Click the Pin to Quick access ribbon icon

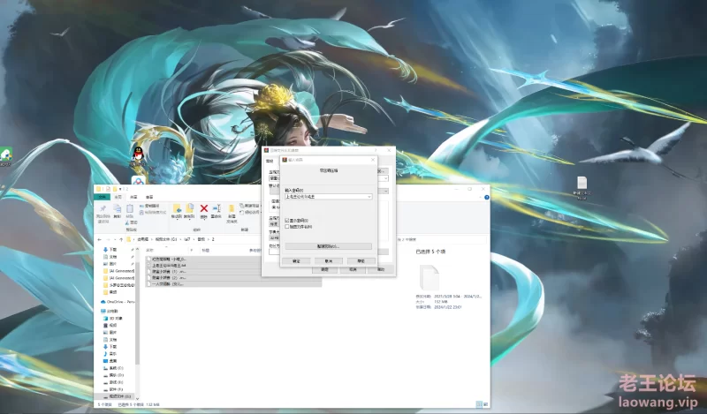[103, 208]
